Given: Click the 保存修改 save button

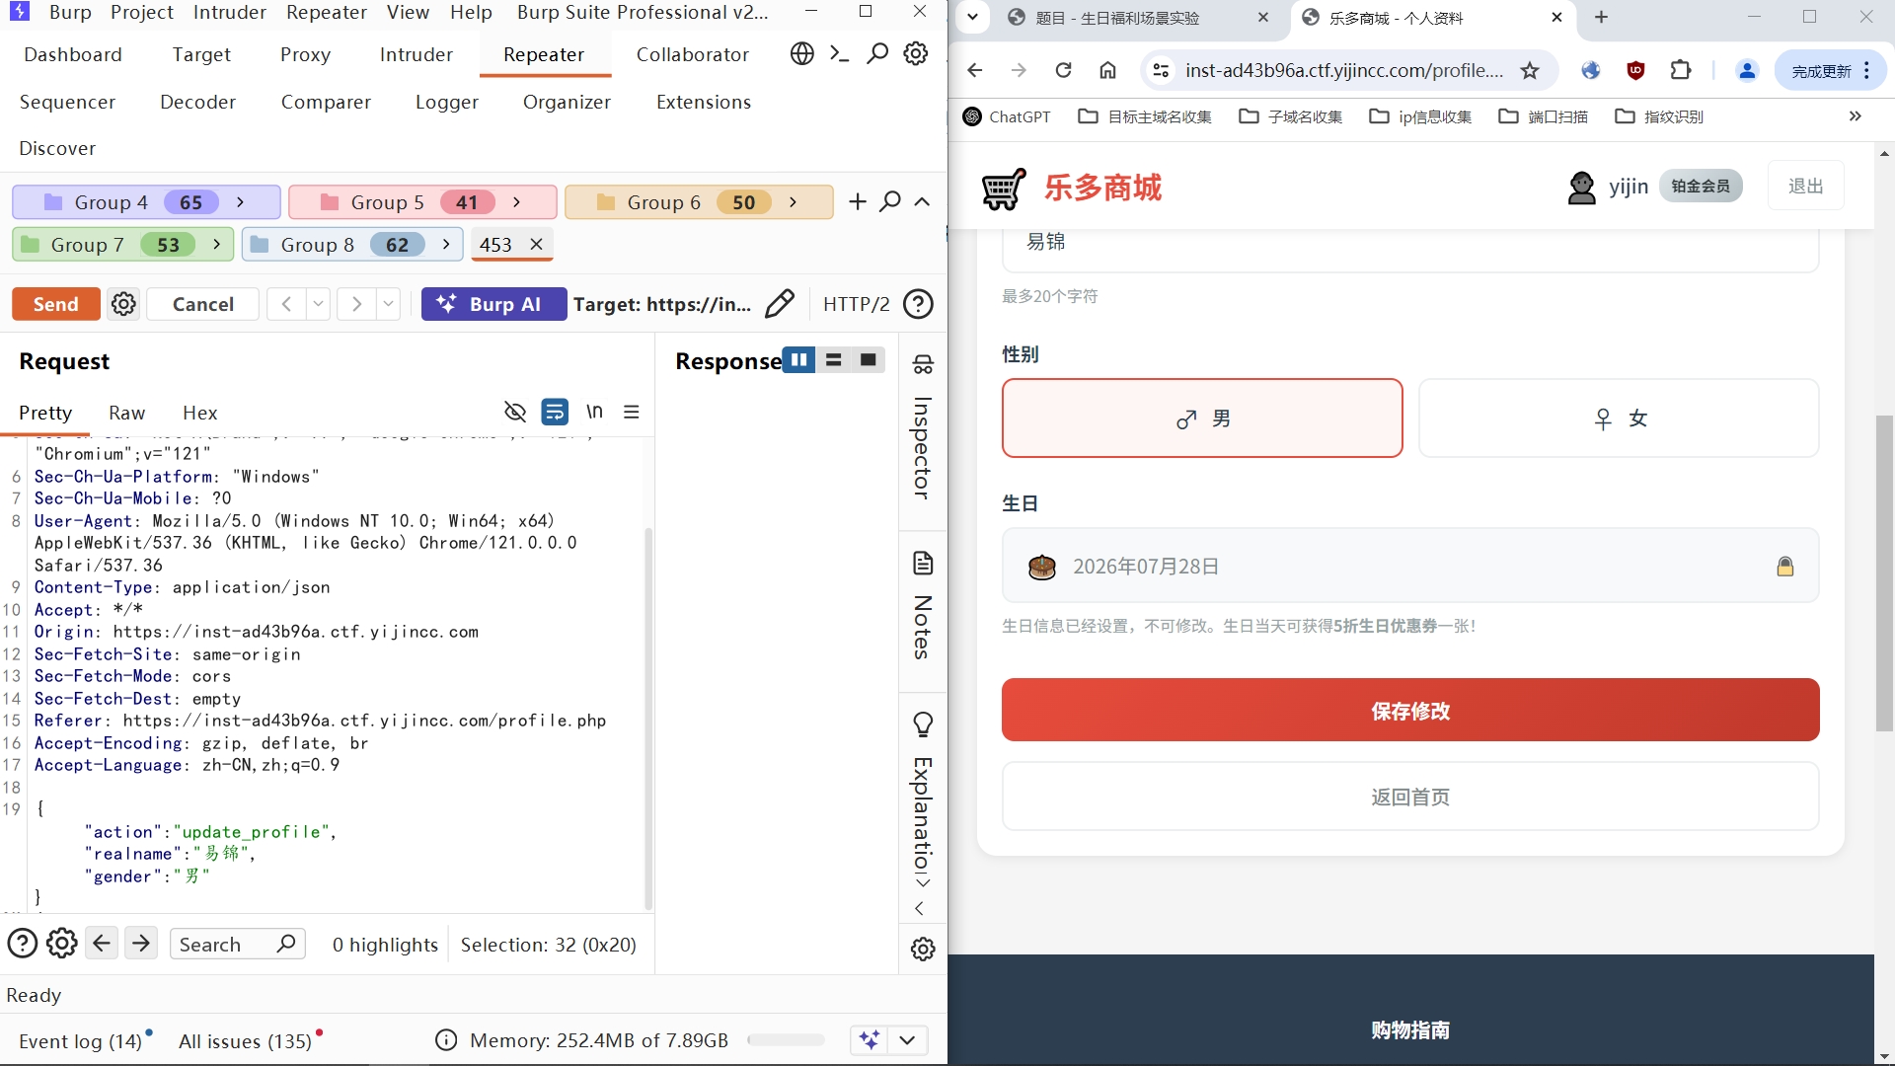Looking at the screenshot, I should 1409,711.
